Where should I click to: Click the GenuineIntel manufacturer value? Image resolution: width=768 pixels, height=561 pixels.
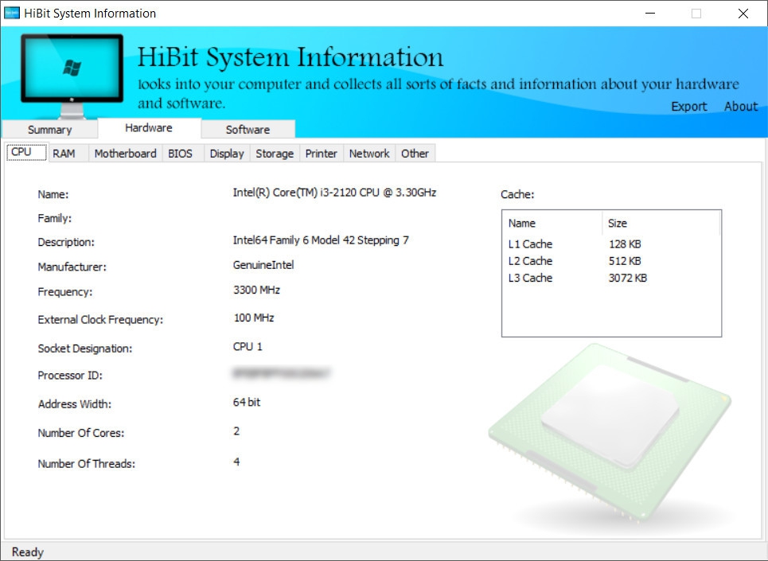pos(263,265)
